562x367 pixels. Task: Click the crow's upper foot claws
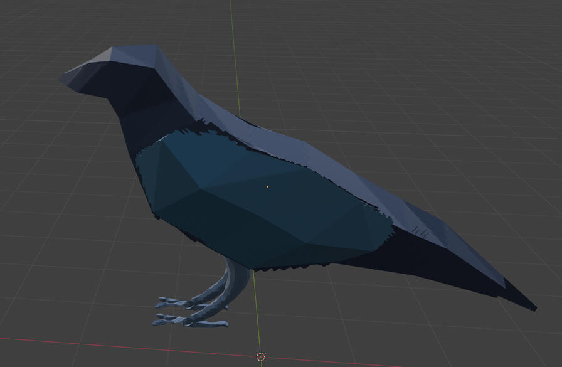coord(171,302)
